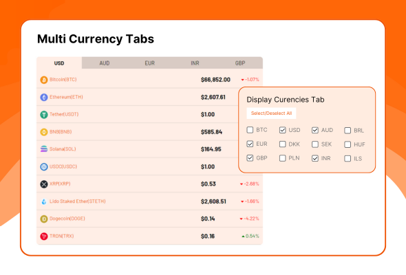Click the Ethereum coin icon

(44, 97)
